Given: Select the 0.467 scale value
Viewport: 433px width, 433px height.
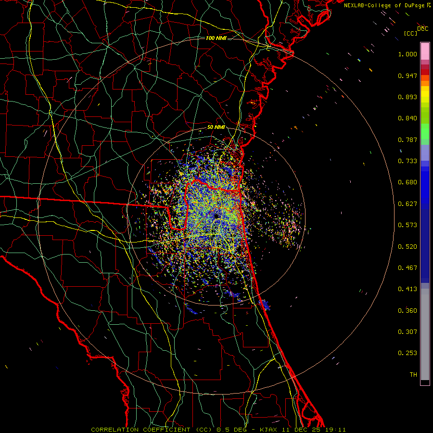Looking at the screenshot, I should pos(408,268).
